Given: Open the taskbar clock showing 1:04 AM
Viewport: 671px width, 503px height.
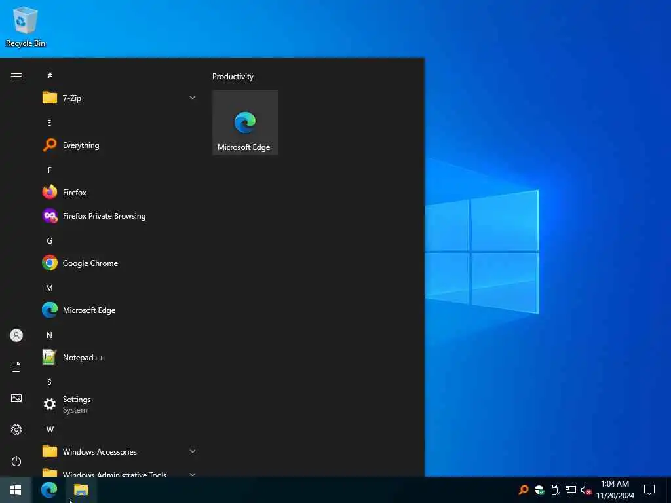Looking at the screenshot, I should coord(615,490).
